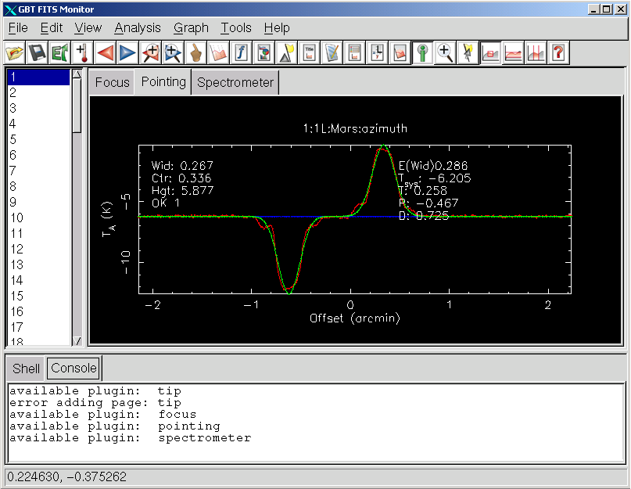Toggle the green info 'i' button
This screenshot has width=631, height=489.
[423, 53]
